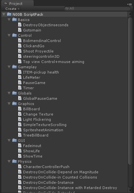This screenshot has width=134, height=193.
Task: Select the GlobalPauseGame script
Action: click(40, 98)
